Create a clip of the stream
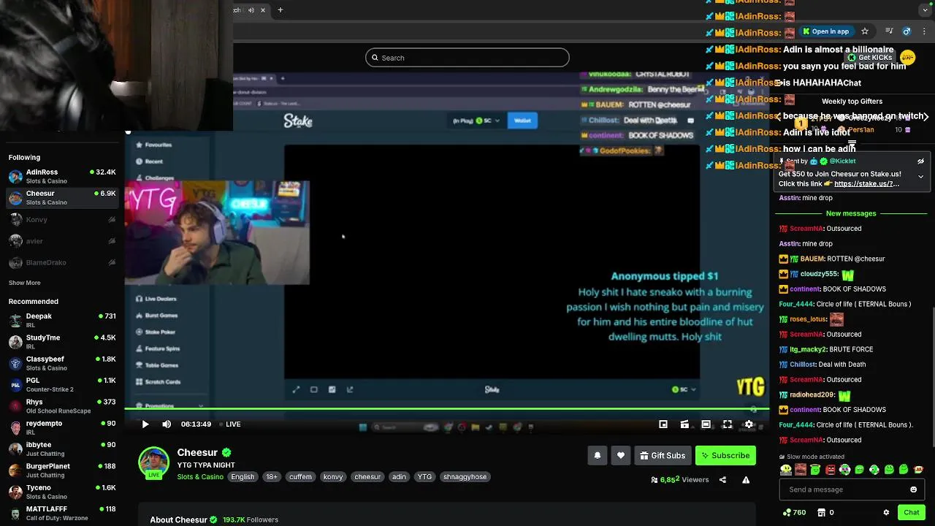 [x=684, y=424]
